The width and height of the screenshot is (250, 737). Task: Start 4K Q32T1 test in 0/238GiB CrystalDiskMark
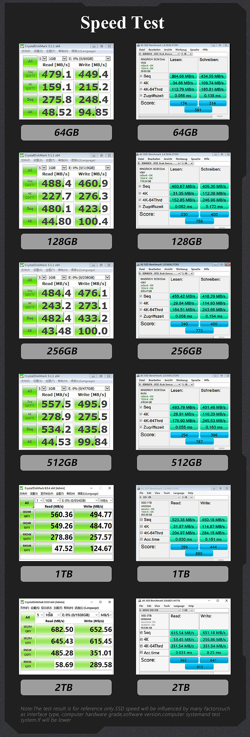pyautogui.click(x=30, y=305)
